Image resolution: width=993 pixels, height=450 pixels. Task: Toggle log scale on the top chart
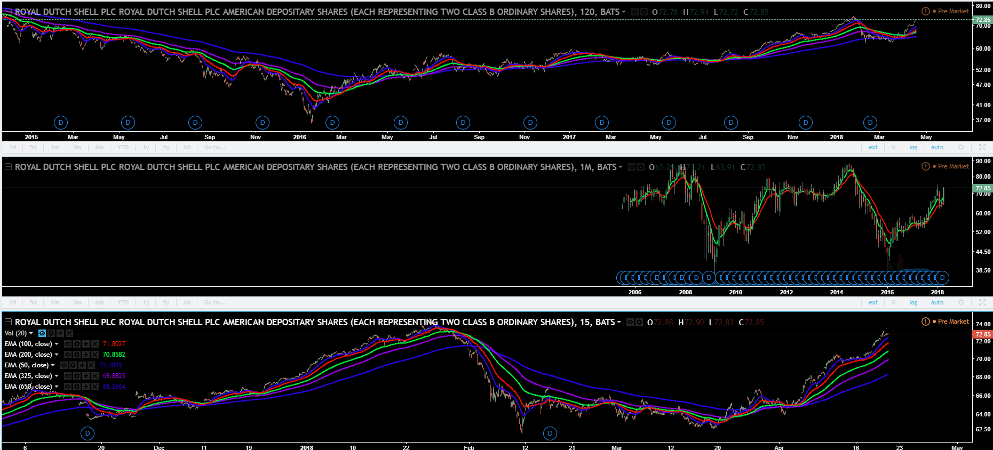pyautogui.click(x=913, y=147)
